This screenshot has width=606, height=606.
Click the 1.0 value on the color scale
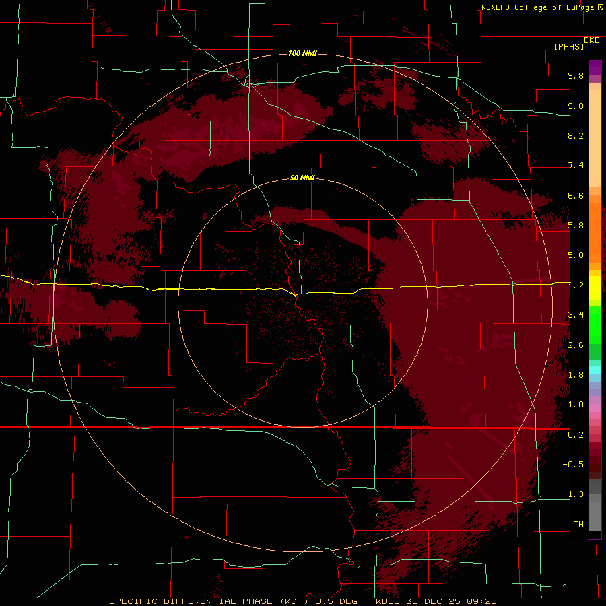point(576,404)
